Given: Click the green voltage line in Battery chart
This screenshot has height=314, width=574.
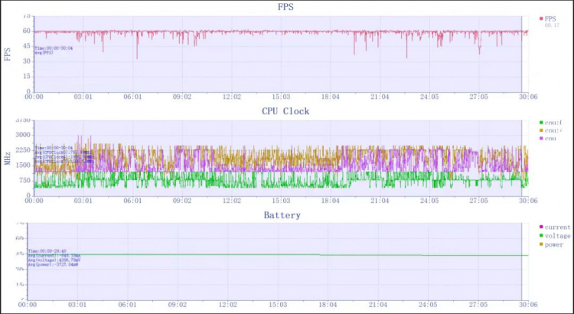Looking at the screenshot, I should (279, 254).
